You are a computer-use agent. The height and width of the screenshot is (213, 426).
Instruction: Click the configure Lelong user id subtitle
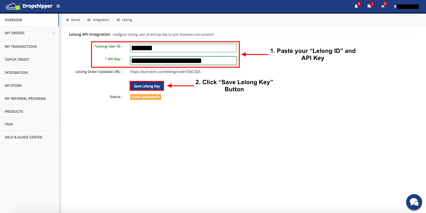pos(163,34)
